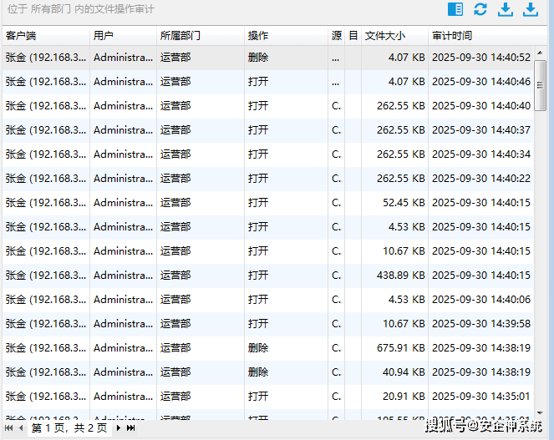Select the row at 14:40:52
Screen dimensions: 554x440
point(268,58)
